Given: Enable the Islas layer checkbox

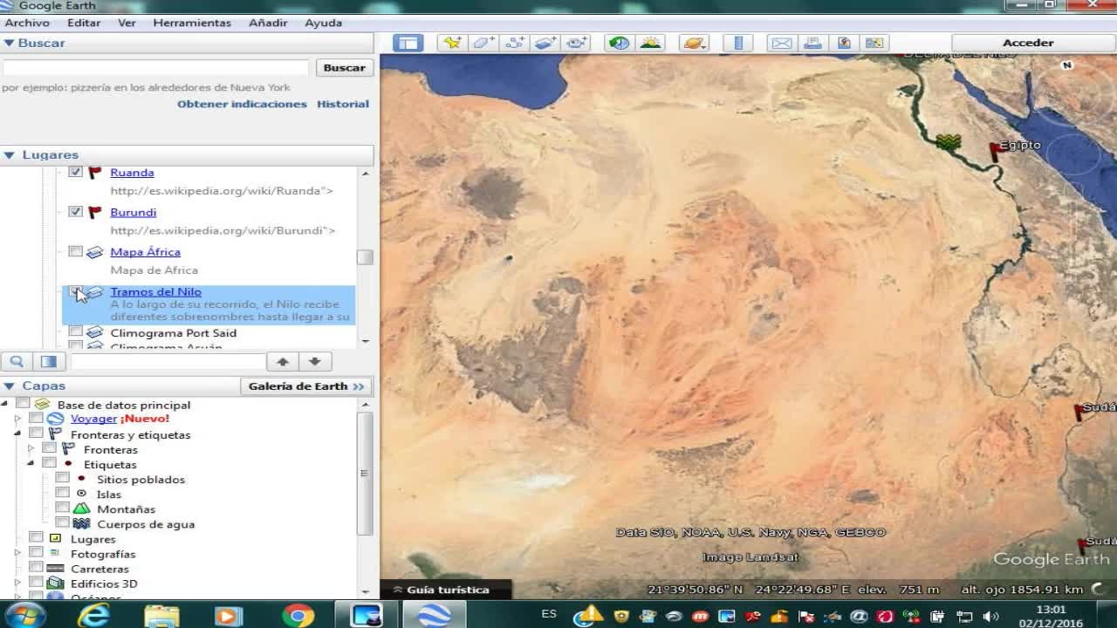Looking at the screenshot, I should (x=62, y=493).
